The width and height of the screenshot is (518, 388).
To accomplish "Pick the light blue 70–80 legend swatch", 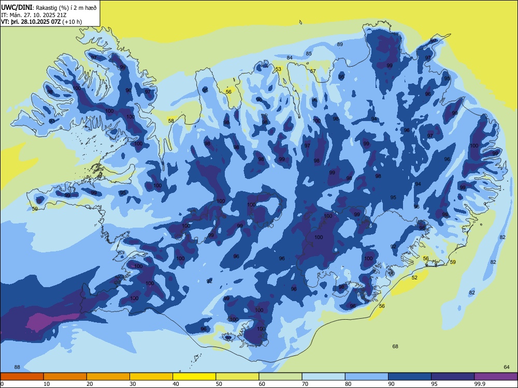I will click(x=323, y=377).
